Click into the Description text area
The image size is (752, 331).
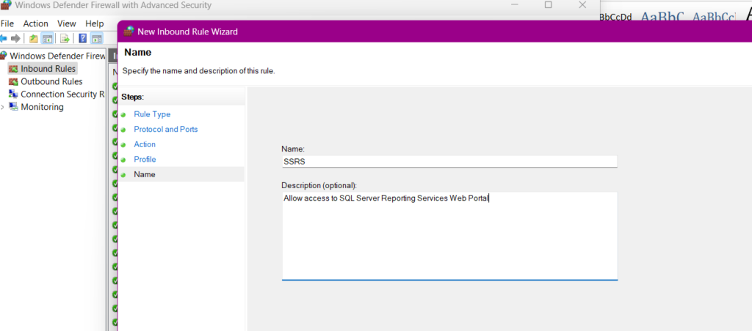tap(449, 236)
